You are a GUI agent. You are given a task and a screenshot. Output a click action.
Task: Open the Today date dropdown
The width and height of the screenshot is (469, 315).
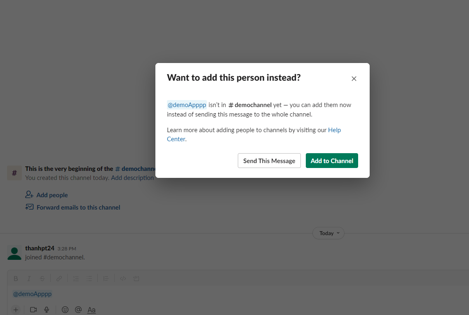point(328,233)
